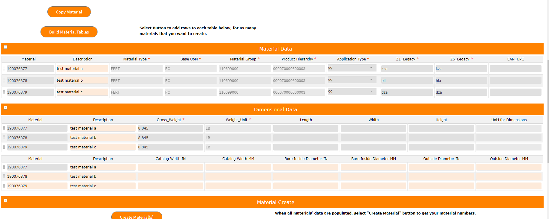Click UoM for Dimensions field of test material a
Image resolution: width=549 pixels, height=219 pixels.
(509, 128)
